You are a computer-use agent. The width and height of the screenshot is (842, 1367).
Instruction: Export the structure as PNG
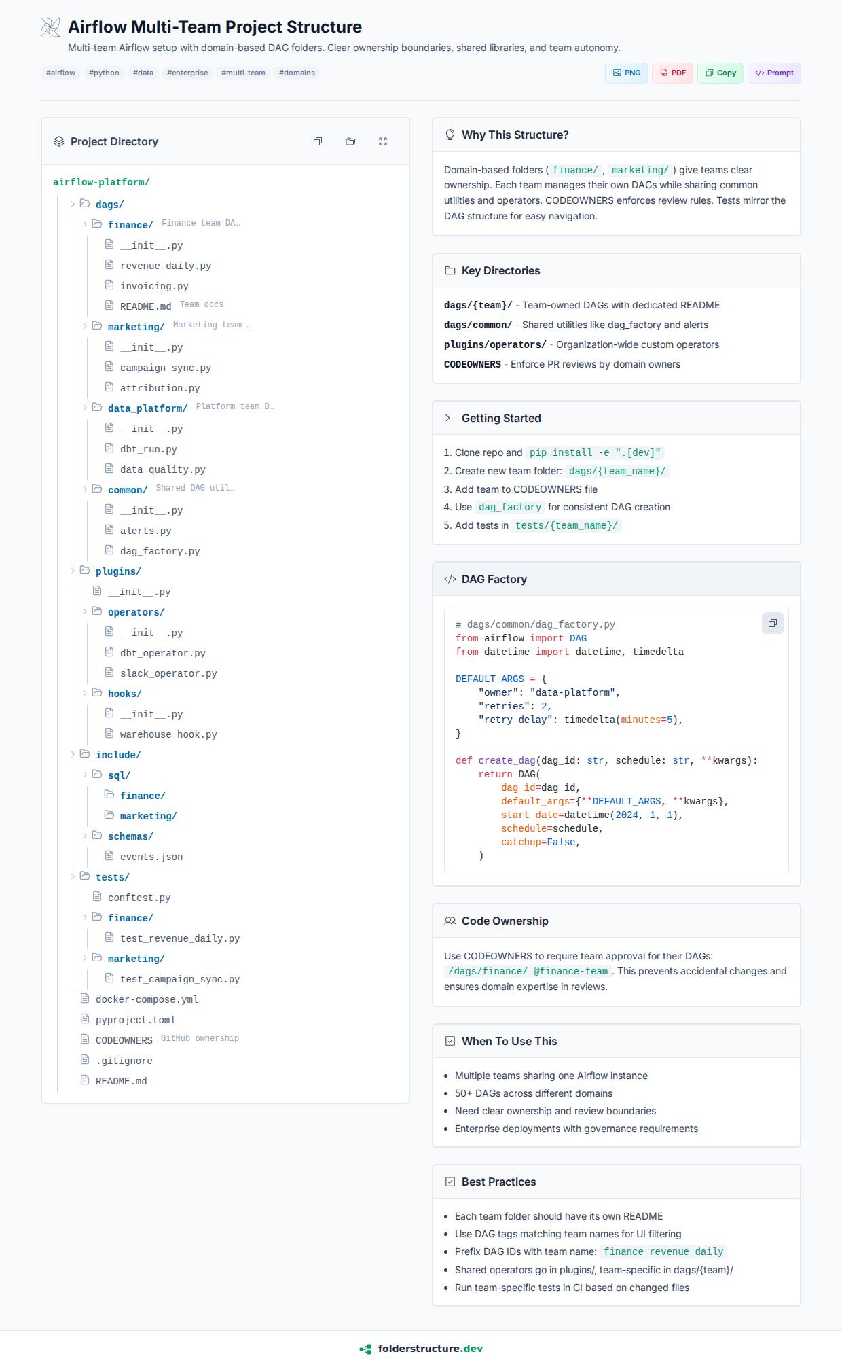pyautogui.click(x=626, y=73)
